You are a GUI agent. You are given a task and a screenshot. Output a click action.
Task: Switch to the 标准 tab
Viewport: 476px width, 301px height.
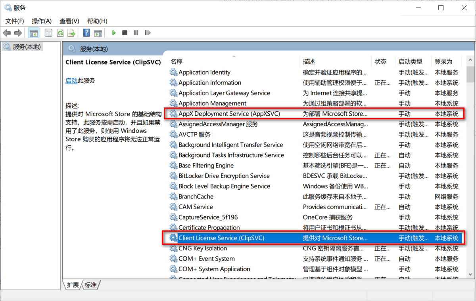pyautogui.click(x=90, y=285)
